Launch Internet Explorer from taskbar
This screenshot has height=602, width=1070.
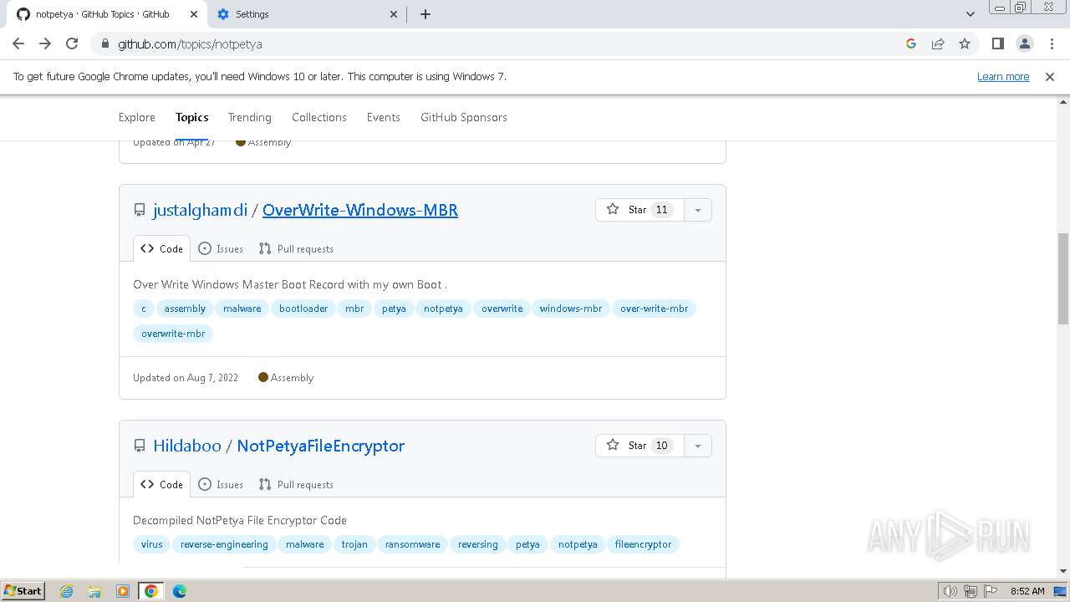67,591
